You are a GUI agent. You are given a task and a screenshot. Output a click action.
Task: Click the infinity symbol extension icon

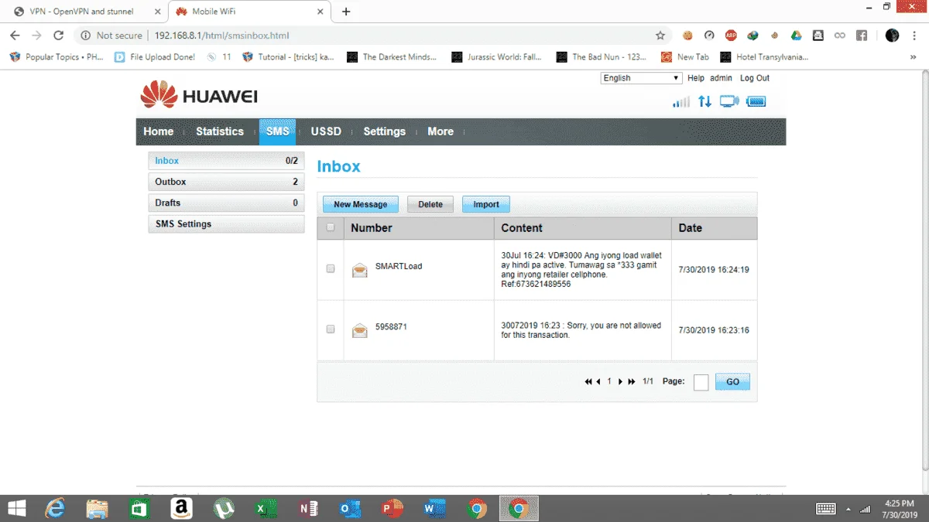tap(839, 35)
